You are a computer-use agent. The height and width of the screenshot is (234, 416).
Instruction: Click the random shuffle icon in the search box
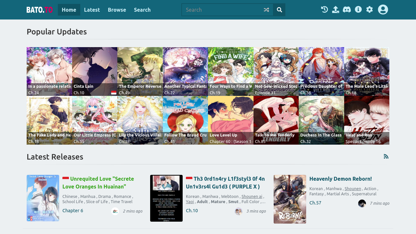point(266,10)
